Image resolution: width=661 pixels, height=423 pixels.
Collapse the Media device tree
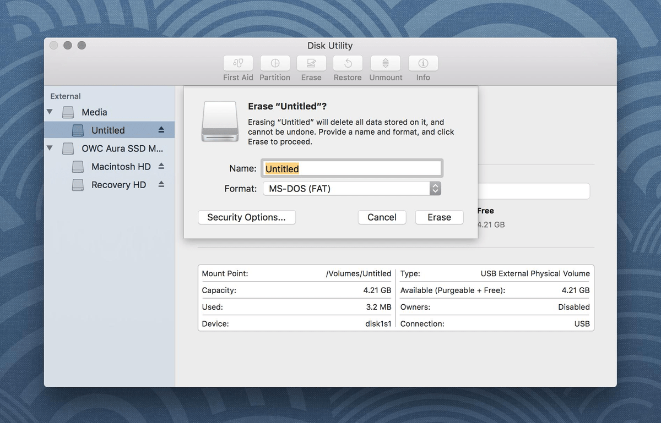pos(49,112)
